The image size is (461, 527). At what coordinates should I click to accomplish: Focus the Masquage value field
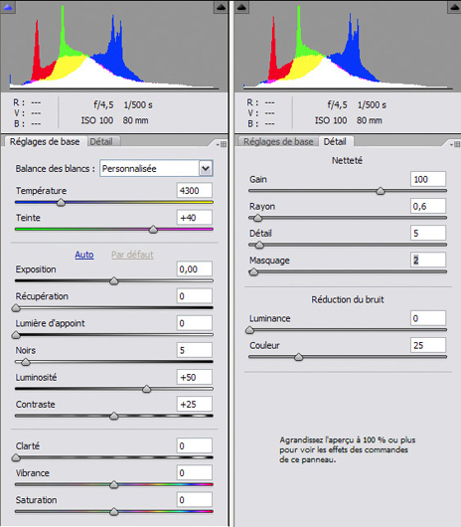click(428, 260)
